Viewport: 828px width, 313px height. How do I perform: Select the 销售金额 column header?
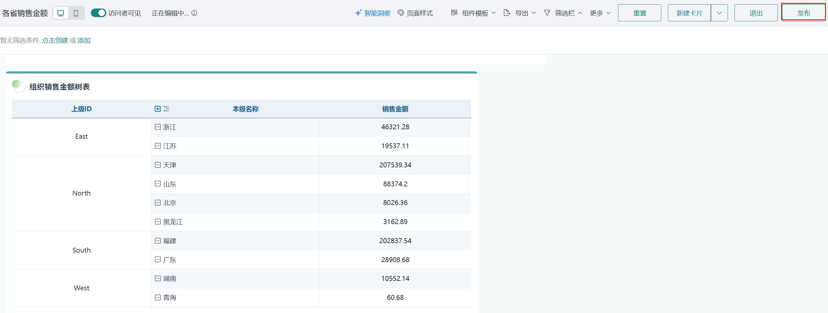click(x=395, y=109)
